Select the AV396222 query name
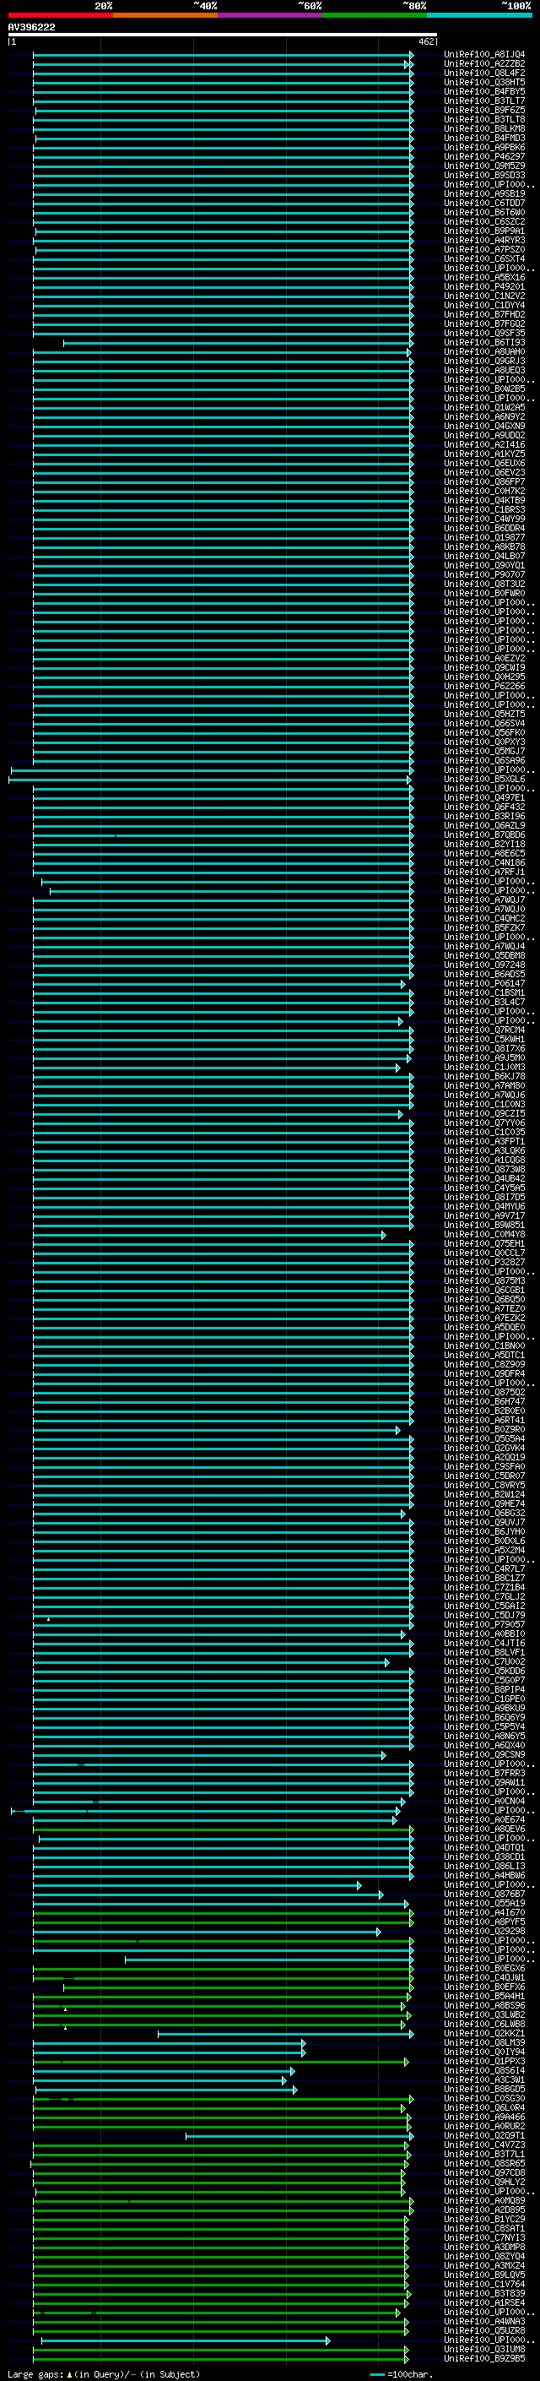This screenshot has width=540, height=2381. tap(31, 27)
